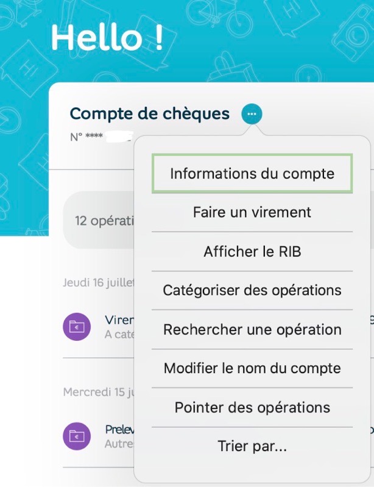374x487 pixels.
Task: Click the 12 opérations summary pill
Action: click(x=101, y=221)
